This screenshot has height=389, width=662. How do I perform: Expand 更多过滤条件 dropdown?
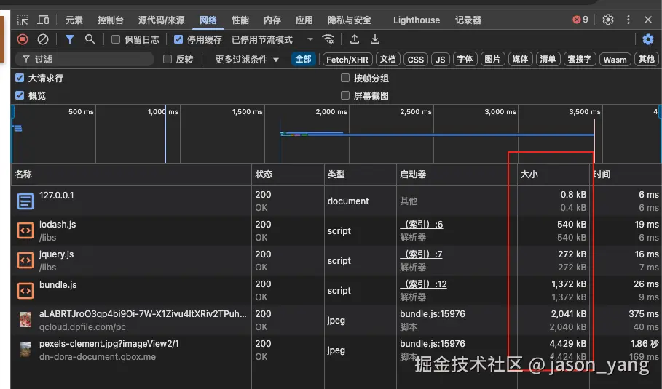coord(247,60)
